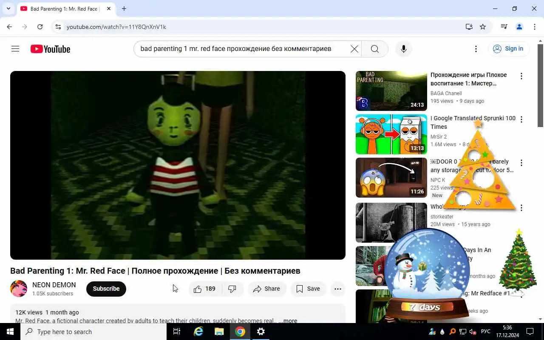Image resolution: width=544 pixels, height=340 pixels.
Task: Open File Explorer on taskbar
Action: pyautogui.click(x=219, y=331)
